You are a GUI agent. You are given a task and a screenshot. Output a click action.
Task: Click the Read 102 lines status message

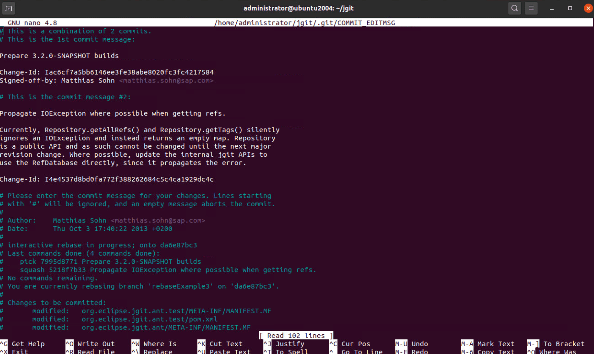(296, 335)
